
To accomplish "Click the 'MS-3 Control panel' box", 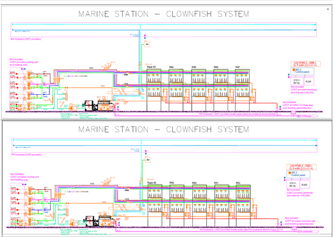I will click(x=298, y=174).
